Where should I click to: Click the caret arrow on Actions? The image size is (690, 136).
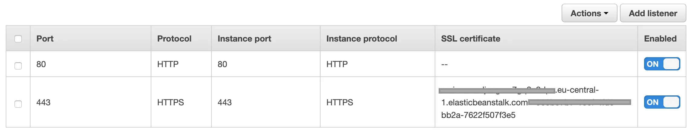click(x=606, y=14)
